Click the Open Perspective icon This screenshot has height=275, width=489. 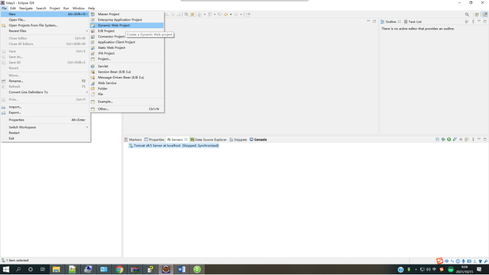pyautogui.click(x=477, y=14)
